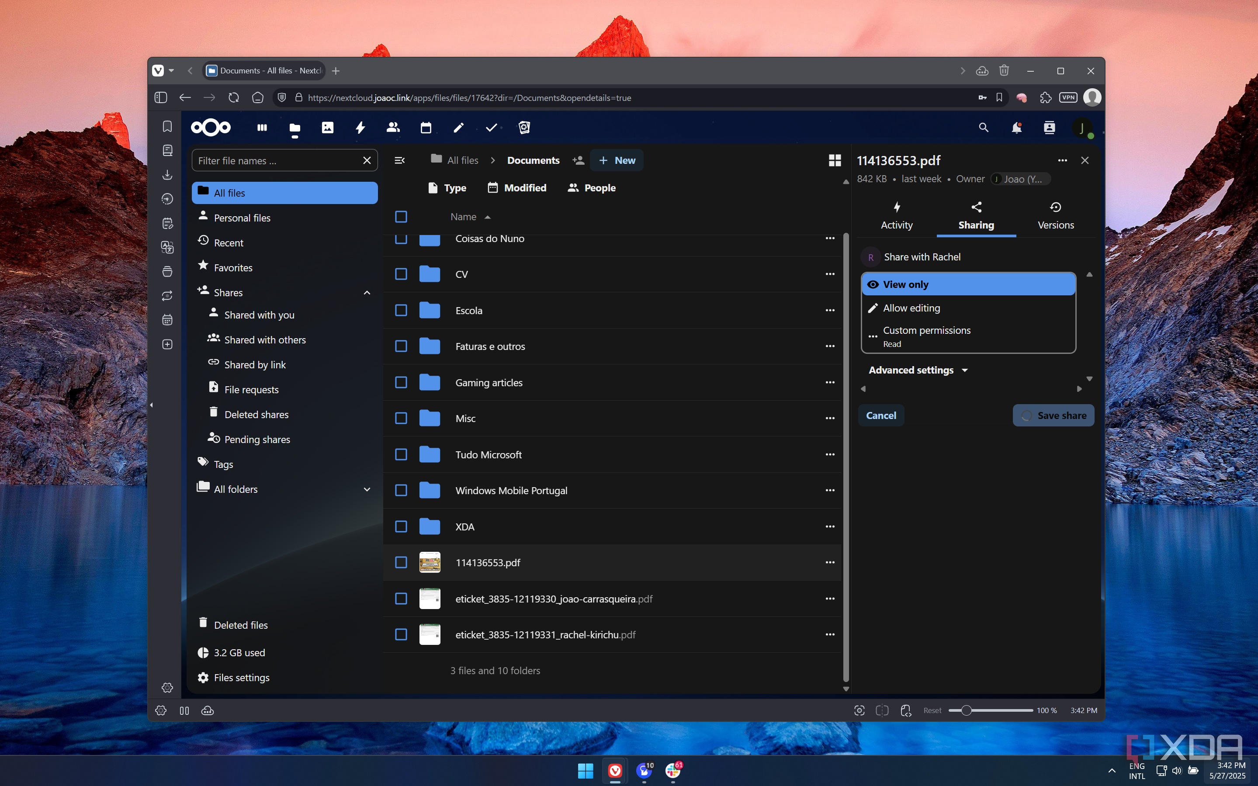Open Files settings
Image resolution: width=1258 pixels, height=786 pixels.
284,677
